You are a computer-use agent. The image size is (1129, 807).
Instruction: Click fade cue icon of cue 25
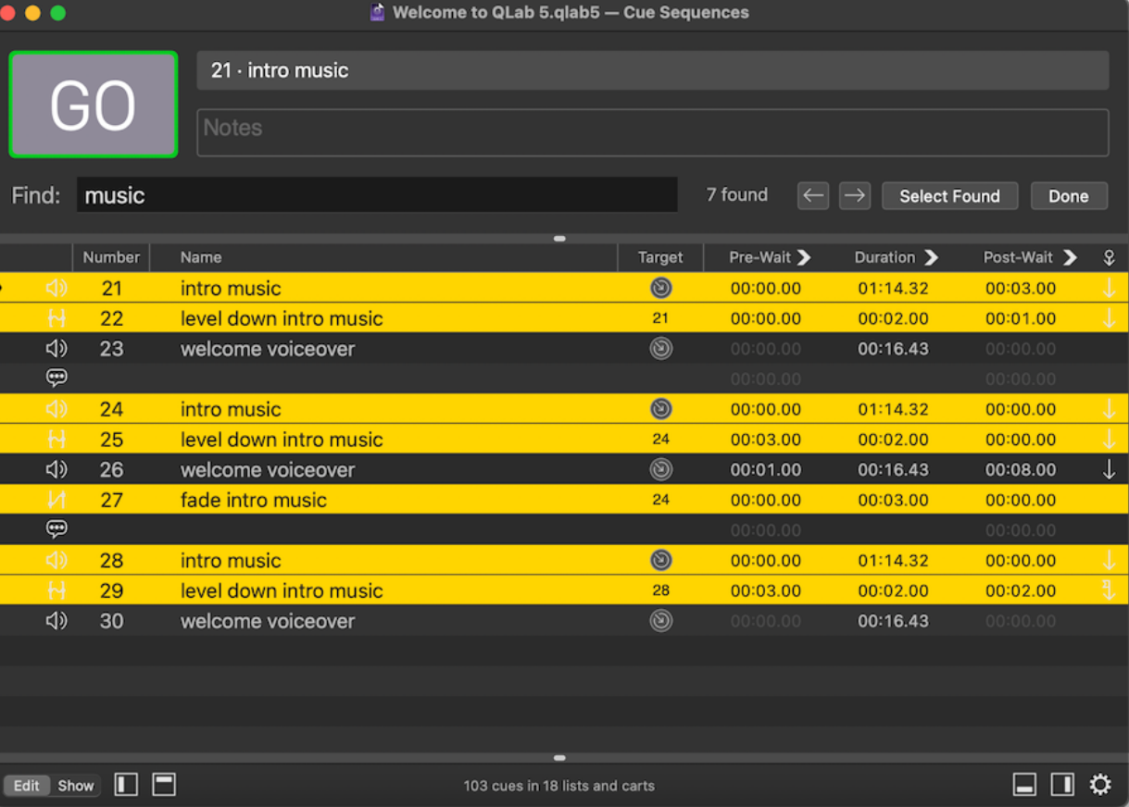(56, 440)
